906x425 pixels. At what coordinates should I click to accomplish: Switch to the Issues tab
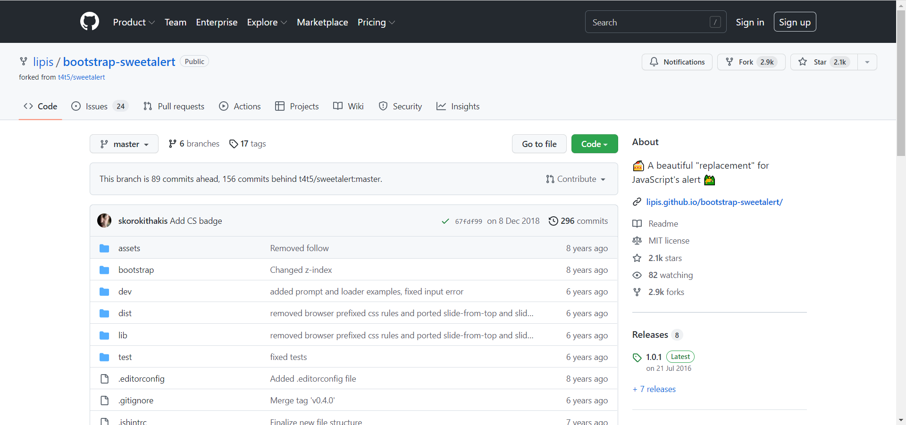click(x=96, y=106)
